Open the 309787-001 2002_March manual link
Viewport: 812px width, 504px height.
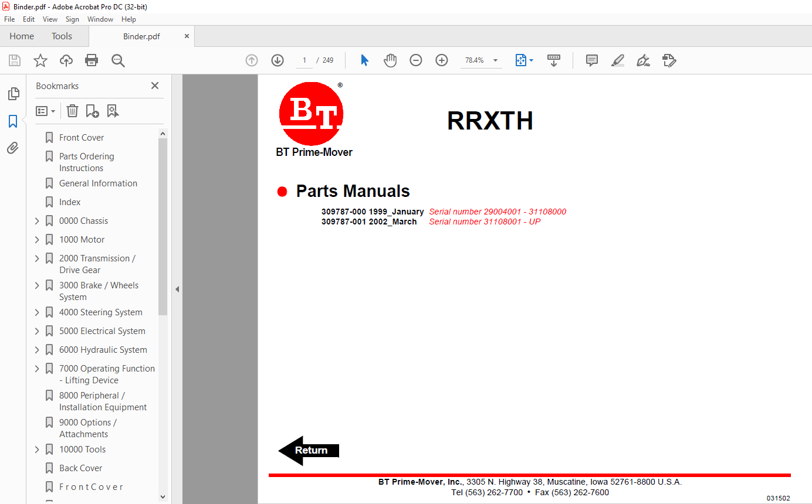tap(368, 222)
